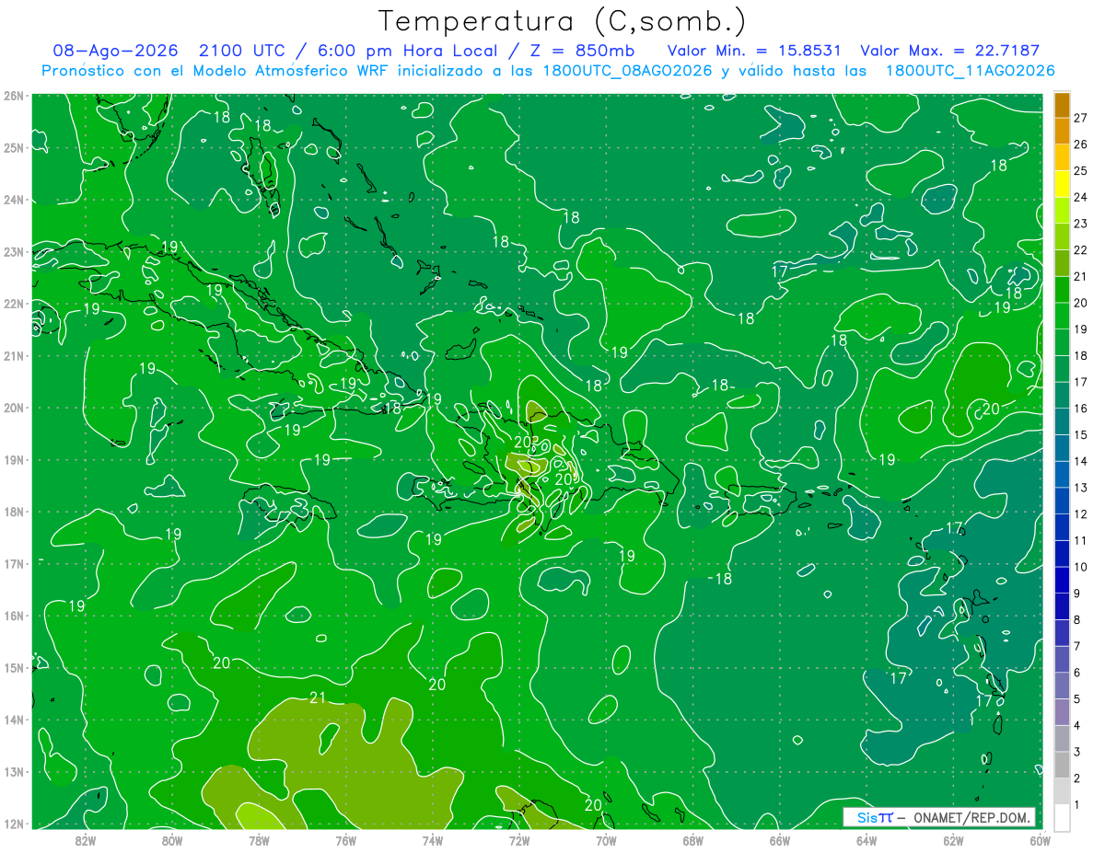1105x853 pixels.
Task: Pick the green legend color between 20 and 21
Action: (1062, 289)
